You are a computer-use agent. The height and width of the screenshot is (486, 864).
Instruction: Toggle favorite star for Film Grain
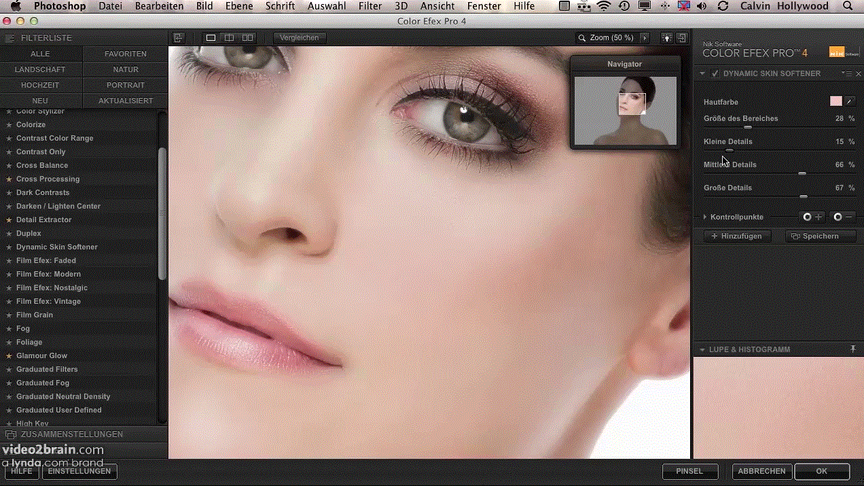(10, 315)
